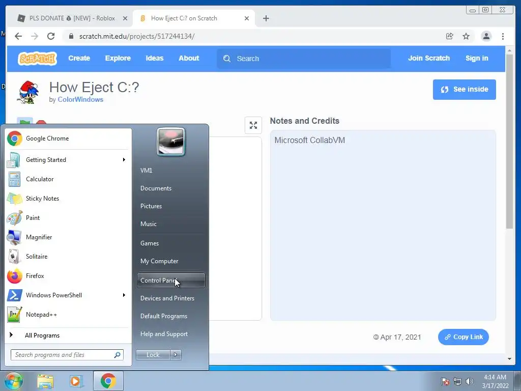This screenshot has width=521, height=391.
Task: Open Chrome three-dot menu
Action: click(x=503, y=36)
